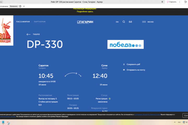
Task: Click the help question mark icon
Action: [20, 6]
